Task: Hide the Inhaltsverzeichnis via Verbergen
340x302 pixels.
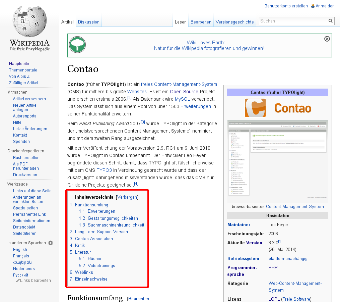Action: click(127, 197)
